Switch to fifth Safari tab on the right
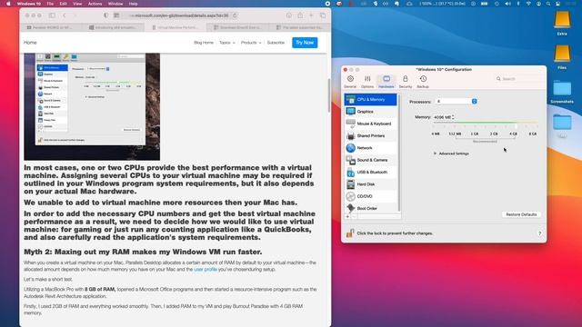The width and height of the screenshot is (582, 327). point(300,27)
